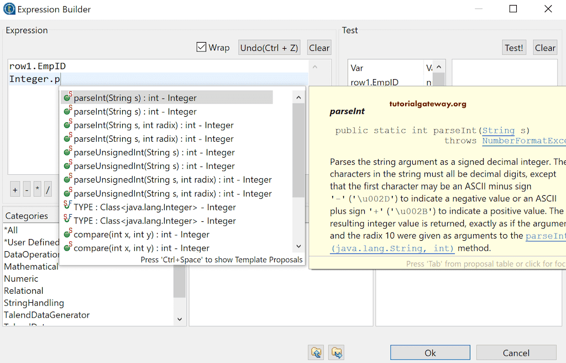566x363 pixels.
Task: Select the StringHandling category
Action: [34, 303]
